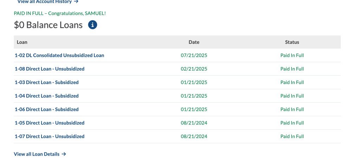Click the $0 Balance Loans heading

pos(48,25)
